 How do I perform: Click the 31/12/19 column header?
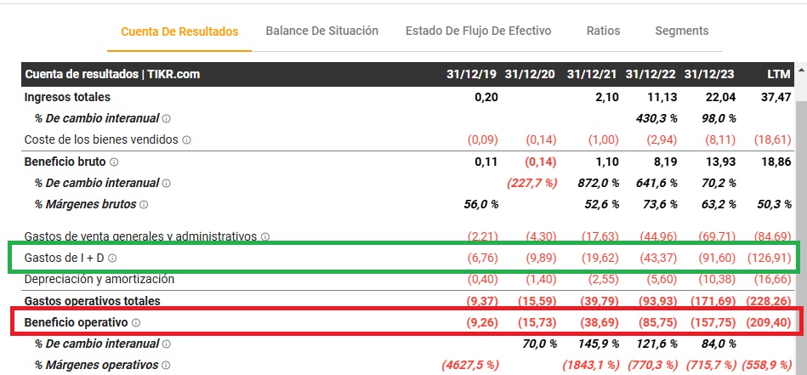pos(472,75)
